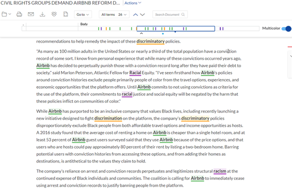This screenshot has height=189, width=292.
Task: Click the highlighted word 'discrimination'
Action: [x=108, y=118]
